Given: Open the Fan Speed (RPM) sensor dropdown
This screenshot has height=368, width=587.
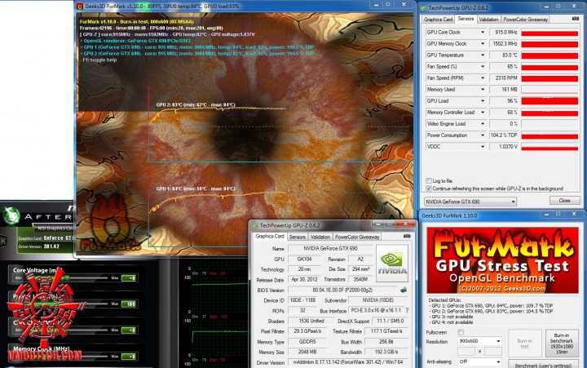Looking at the screenshot, I should point(482,78).
